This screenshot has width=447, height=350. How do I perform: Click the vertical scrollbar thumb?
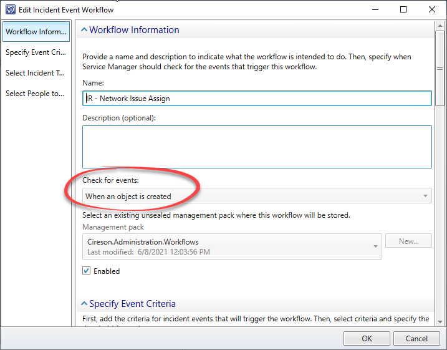[x=440, y=69]
